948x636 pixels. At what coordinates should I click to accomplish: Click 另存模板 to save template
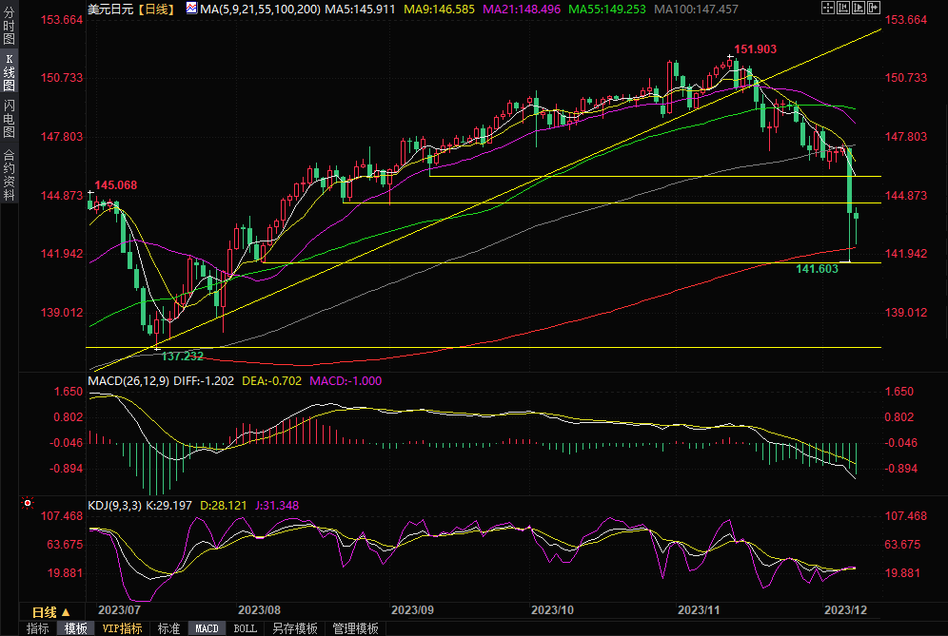[x=295, y=628]
